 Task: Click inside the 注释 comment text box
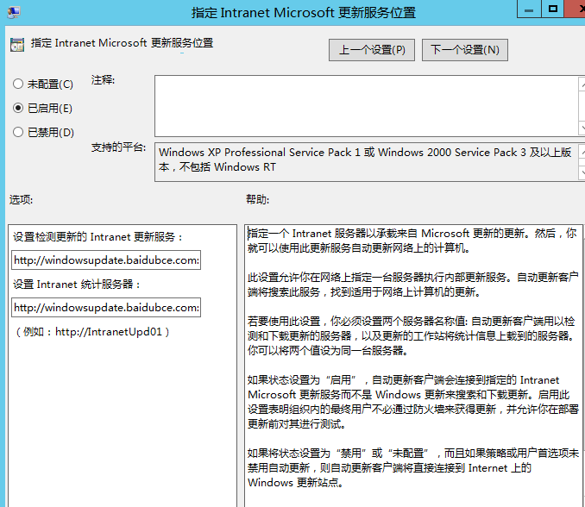367,106
